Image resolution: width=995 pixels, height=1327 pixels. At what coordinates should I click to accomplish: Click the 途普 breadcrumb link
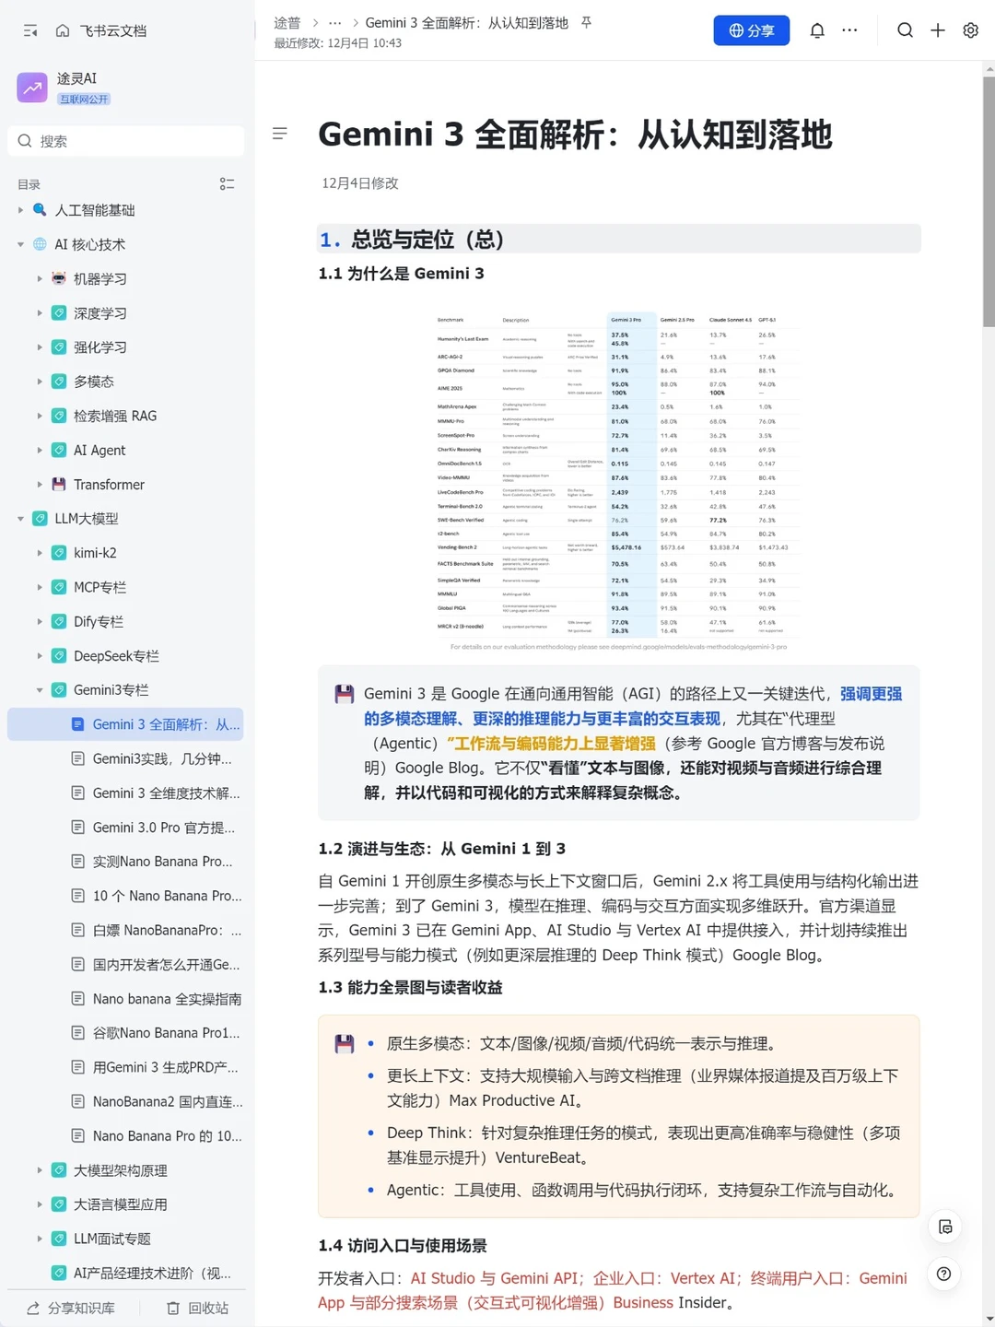coord(287,23)
